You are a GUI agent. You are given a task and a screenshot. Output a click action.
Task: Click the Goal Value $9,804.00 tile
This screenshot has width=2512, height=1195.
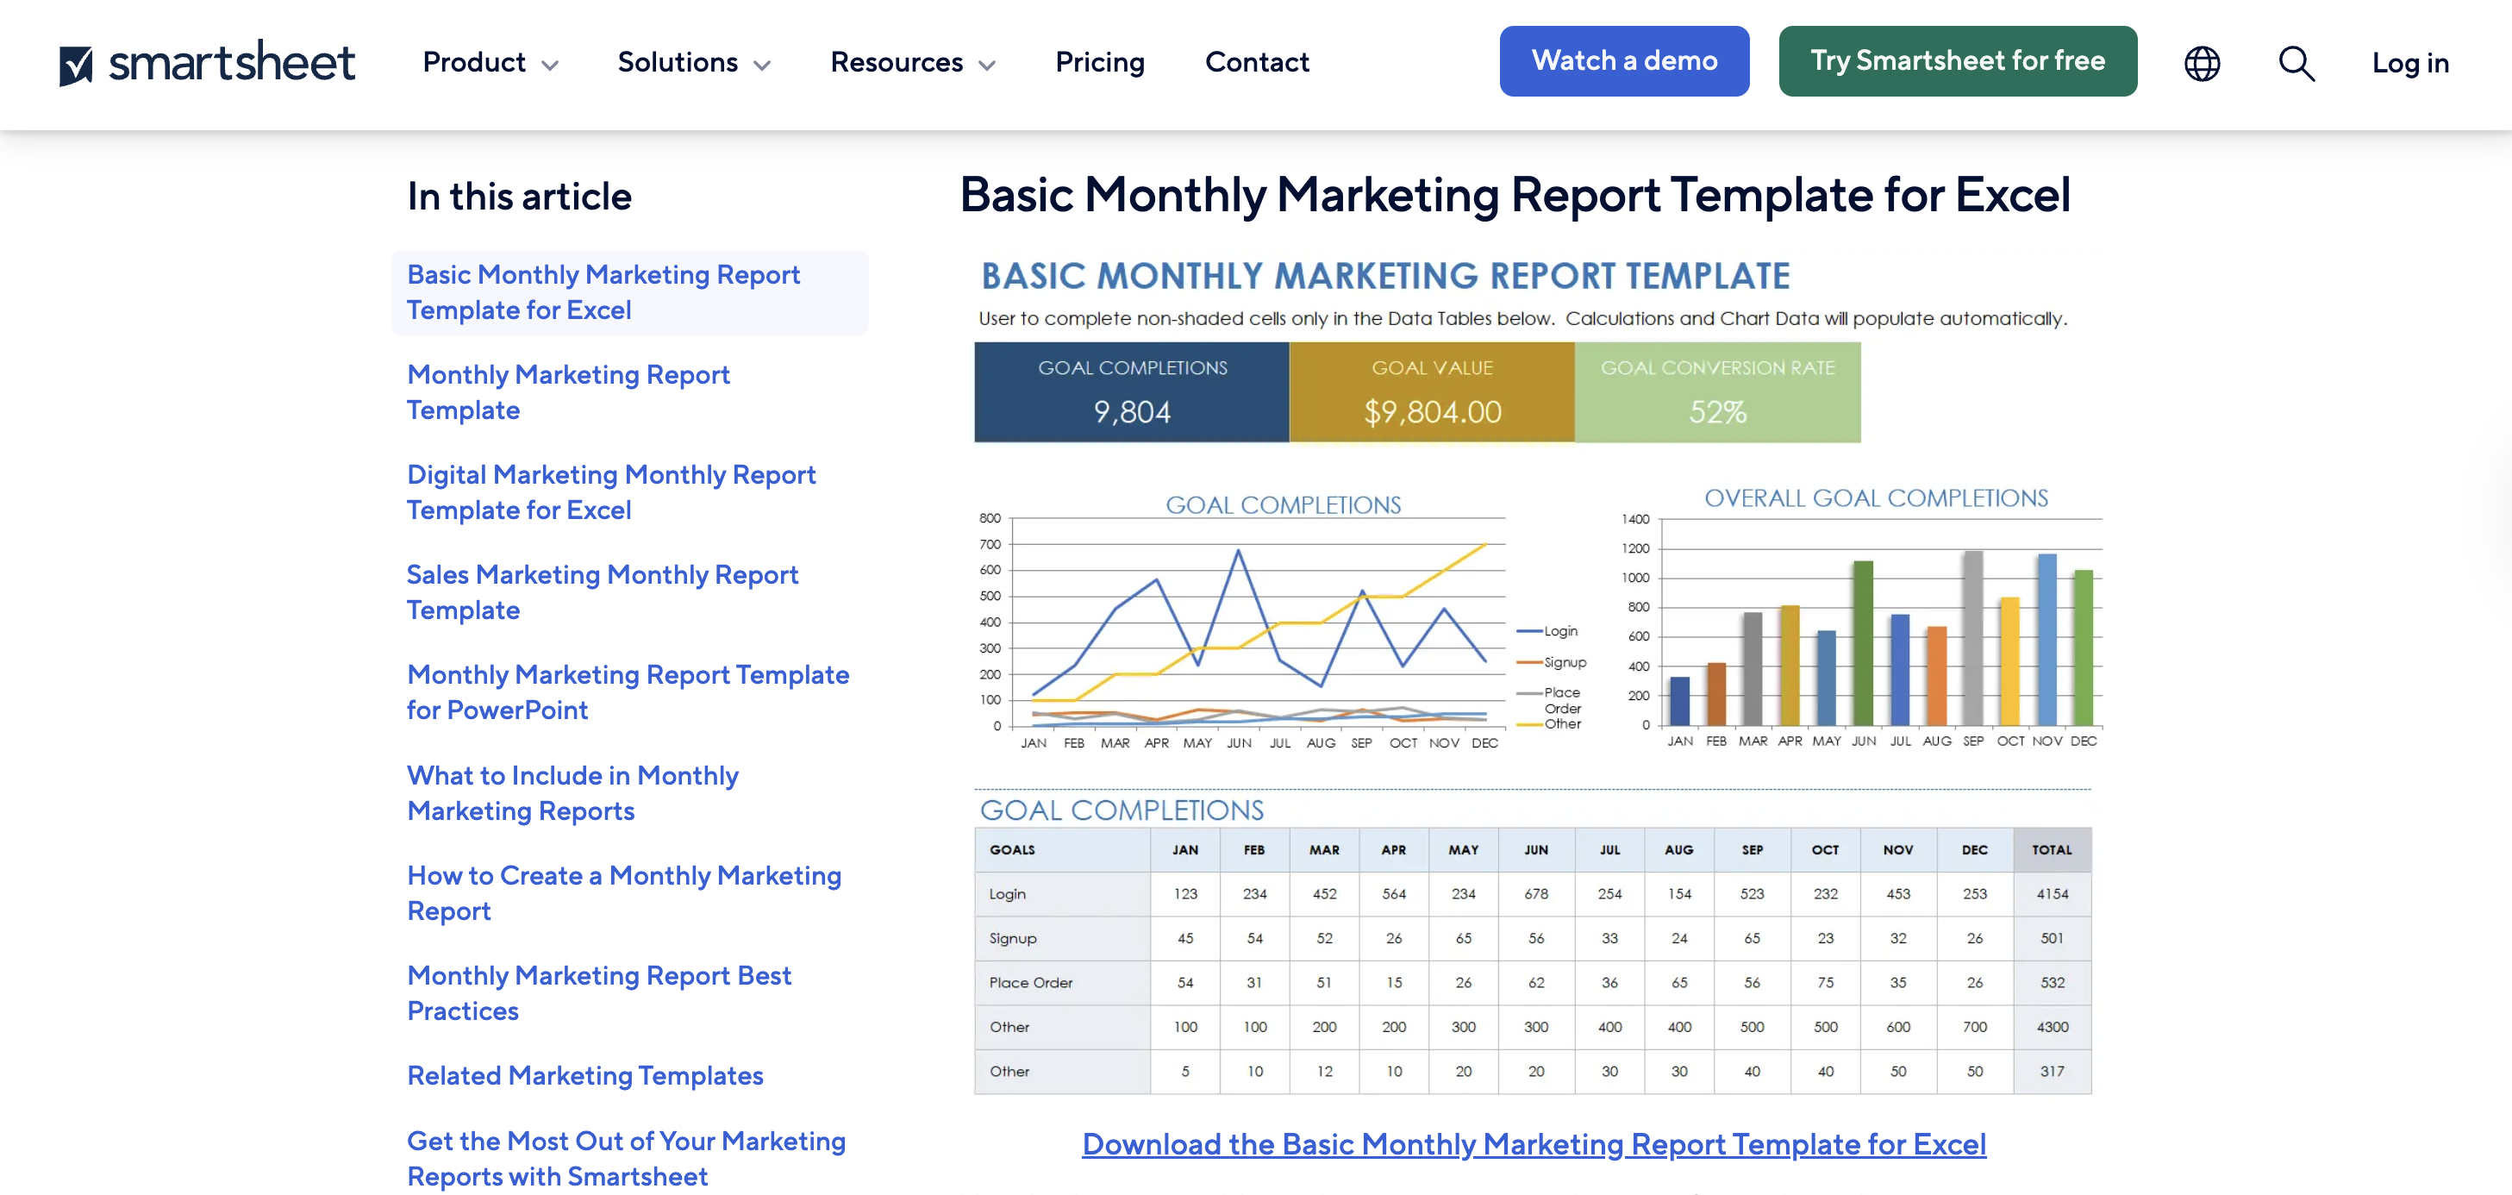tap(1432, 392)
